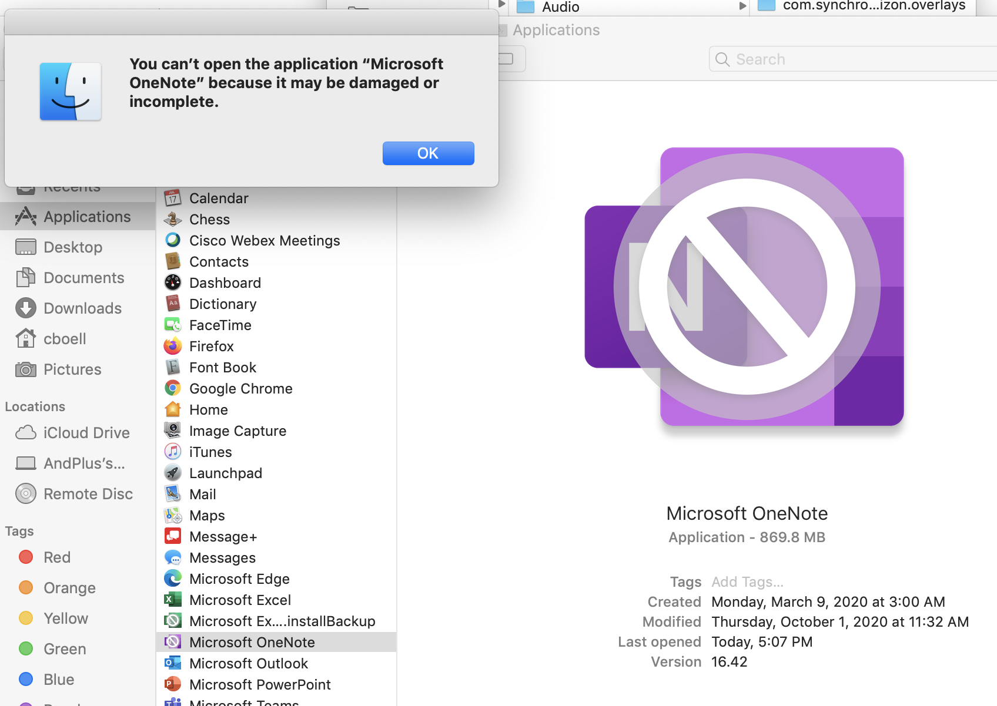
Task: Select the Desktop sidebar icon
Action: 25,247
